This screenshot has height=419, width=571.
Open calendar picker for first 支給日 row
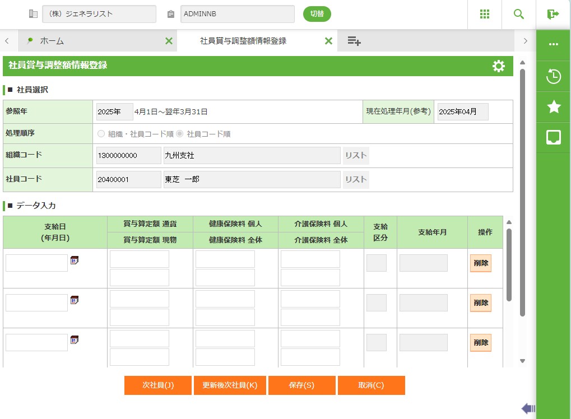[74, 260]
